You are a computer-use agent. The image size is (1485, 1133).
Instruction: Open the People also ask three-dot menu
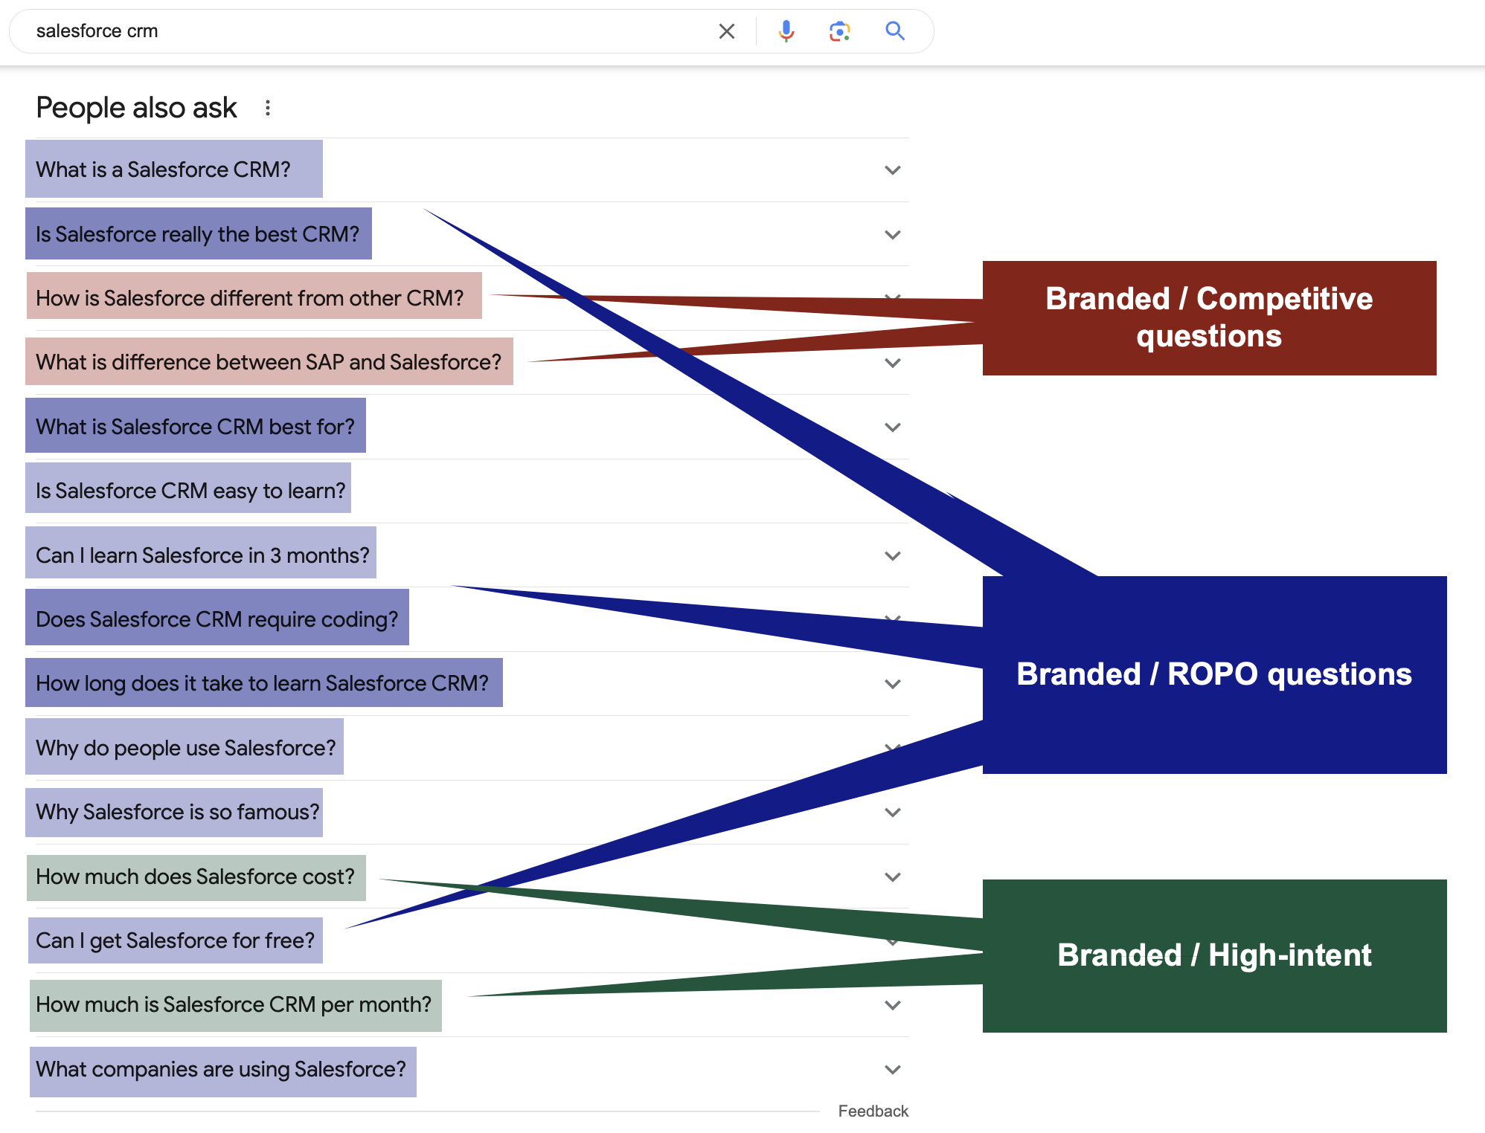point(268,109)
